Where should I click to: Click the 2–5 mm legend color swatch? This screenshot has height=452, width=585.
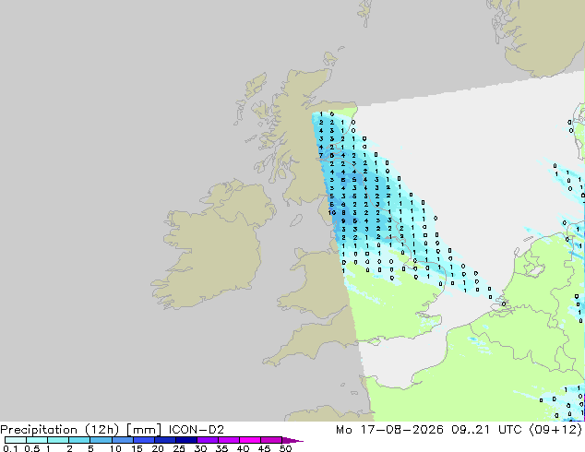click(x=79, y=440)
